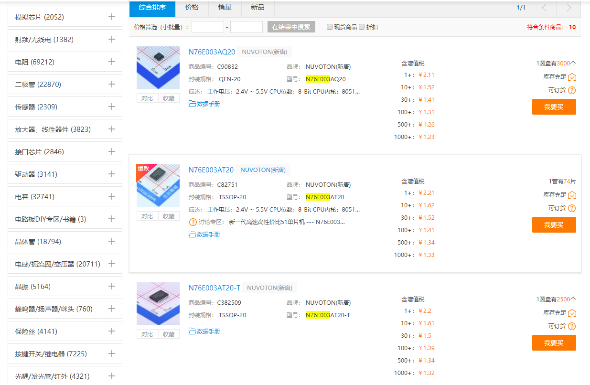Open the N76E003AQ20 product title link
Viewport: 590px width, 385px height.
coord(212,52)
